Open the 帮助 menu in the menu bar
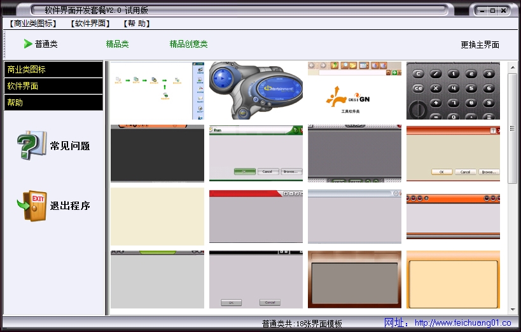This screenshot has height=332, width=521. (x=137, y=24)
